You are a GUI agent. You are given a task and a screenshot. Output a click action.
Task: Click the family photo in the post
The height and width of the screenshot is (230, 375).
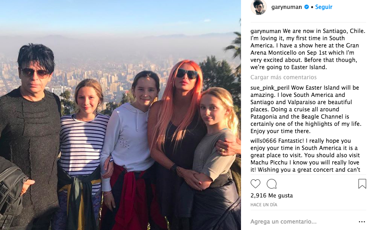pos(120,115)
